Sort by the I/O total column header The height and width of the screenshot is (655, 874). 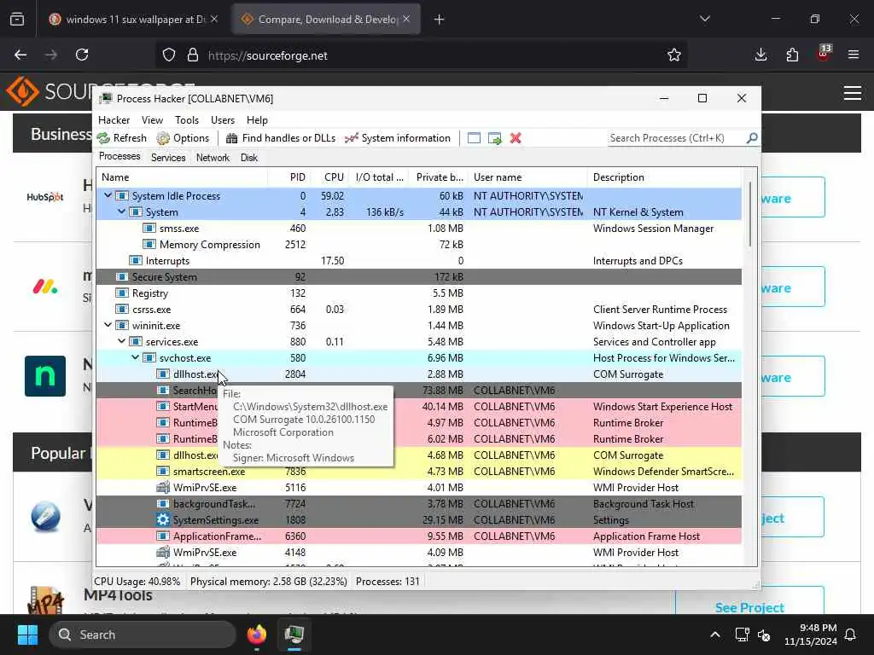(x=378, y=177)
